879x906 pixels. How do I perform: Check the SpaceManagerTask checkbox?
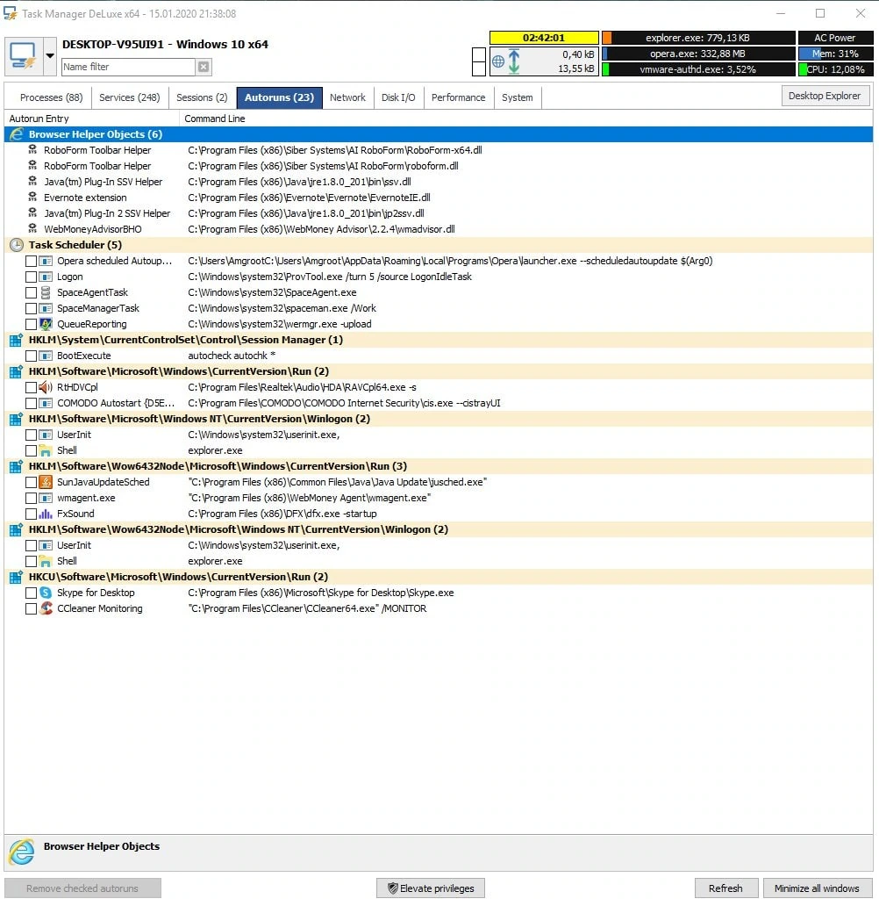(x=32, y=308)
